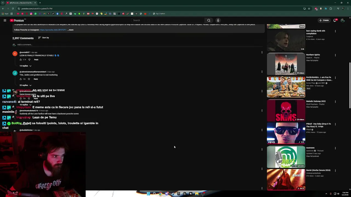
Task: Open leon saying dumb compilation thumbnail
Action: [x=286, y=40]
